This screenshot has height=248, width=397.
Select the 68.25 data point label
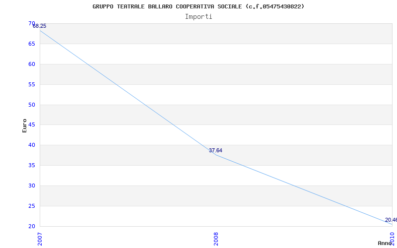pyautogui.click(x=40, y=26)
